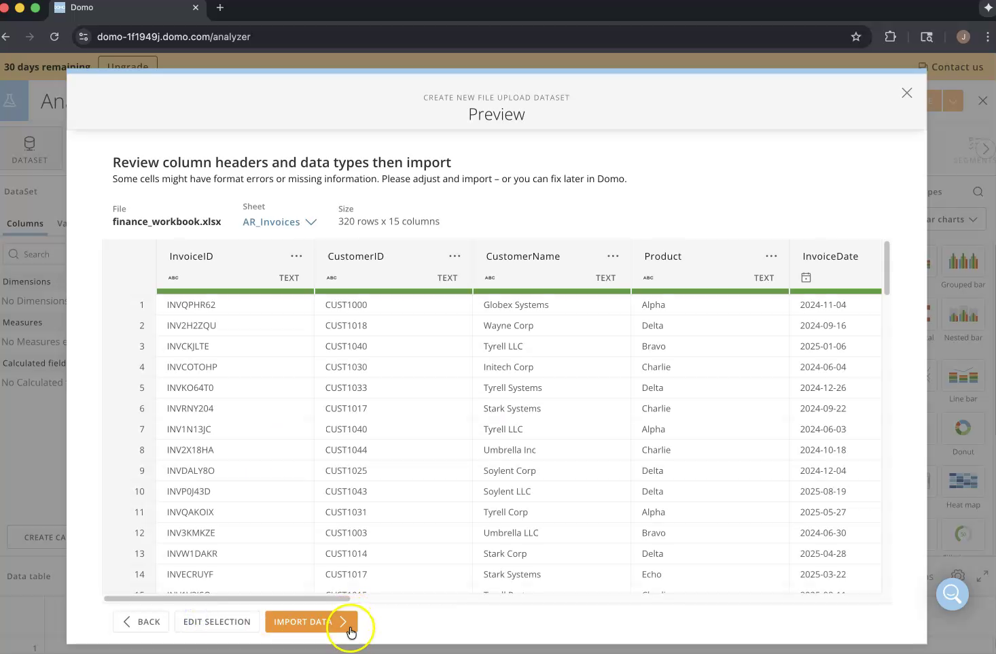Click cell INVQPHR62 in row 1

191,305
